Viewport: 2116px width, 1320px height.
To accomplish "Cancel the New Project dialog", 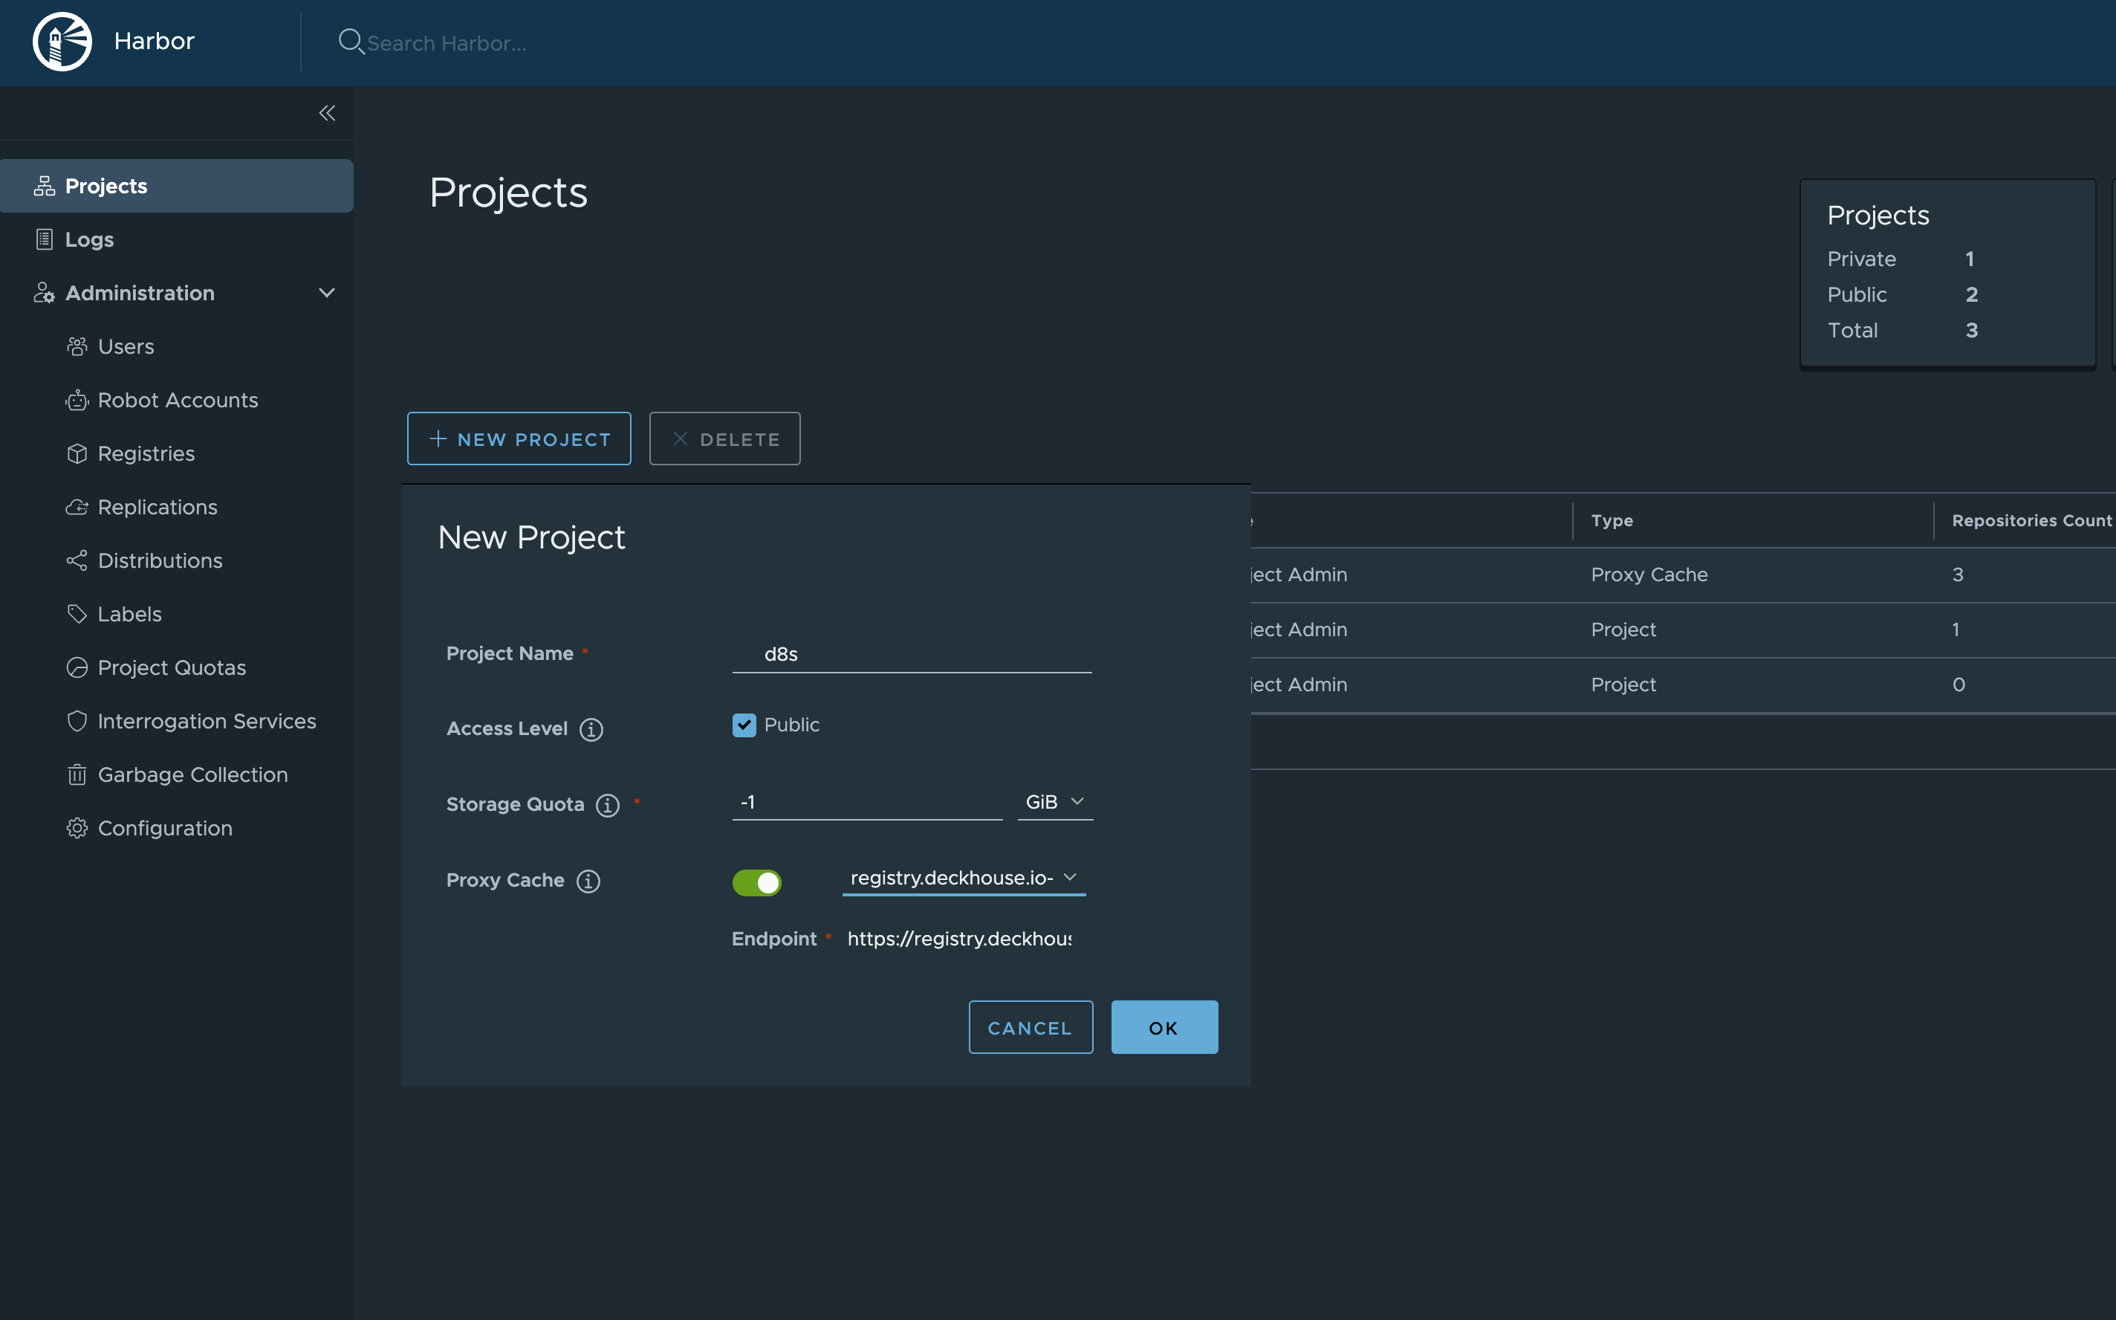I will click(x=1031, y=1026).
